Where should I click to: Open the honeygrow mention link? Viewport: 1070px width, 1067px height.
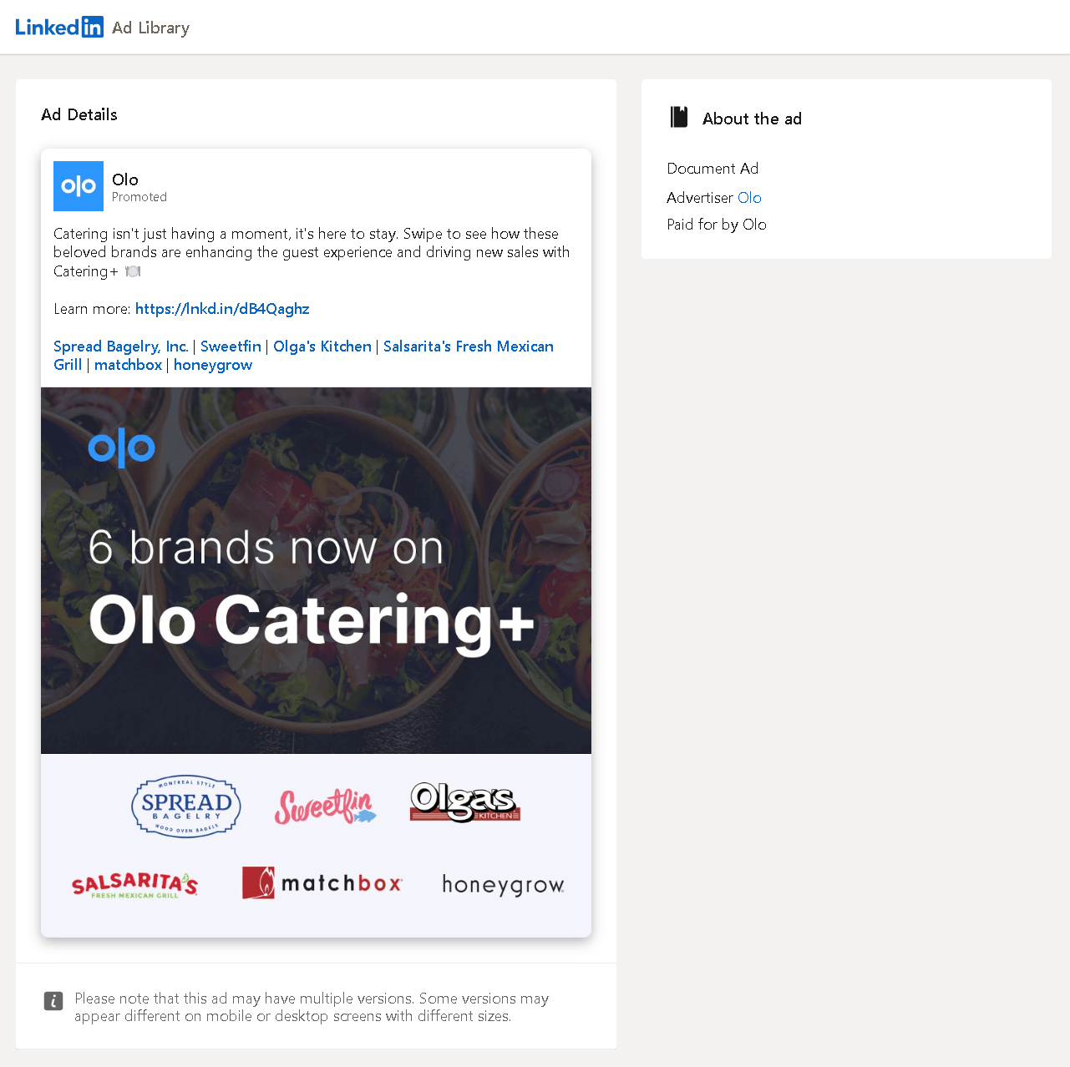point(212,365)
